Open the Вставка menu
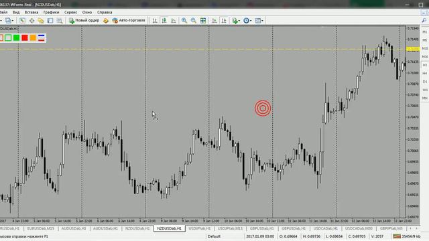The height and width of the screenshot is (241, 429). (32, 12)
